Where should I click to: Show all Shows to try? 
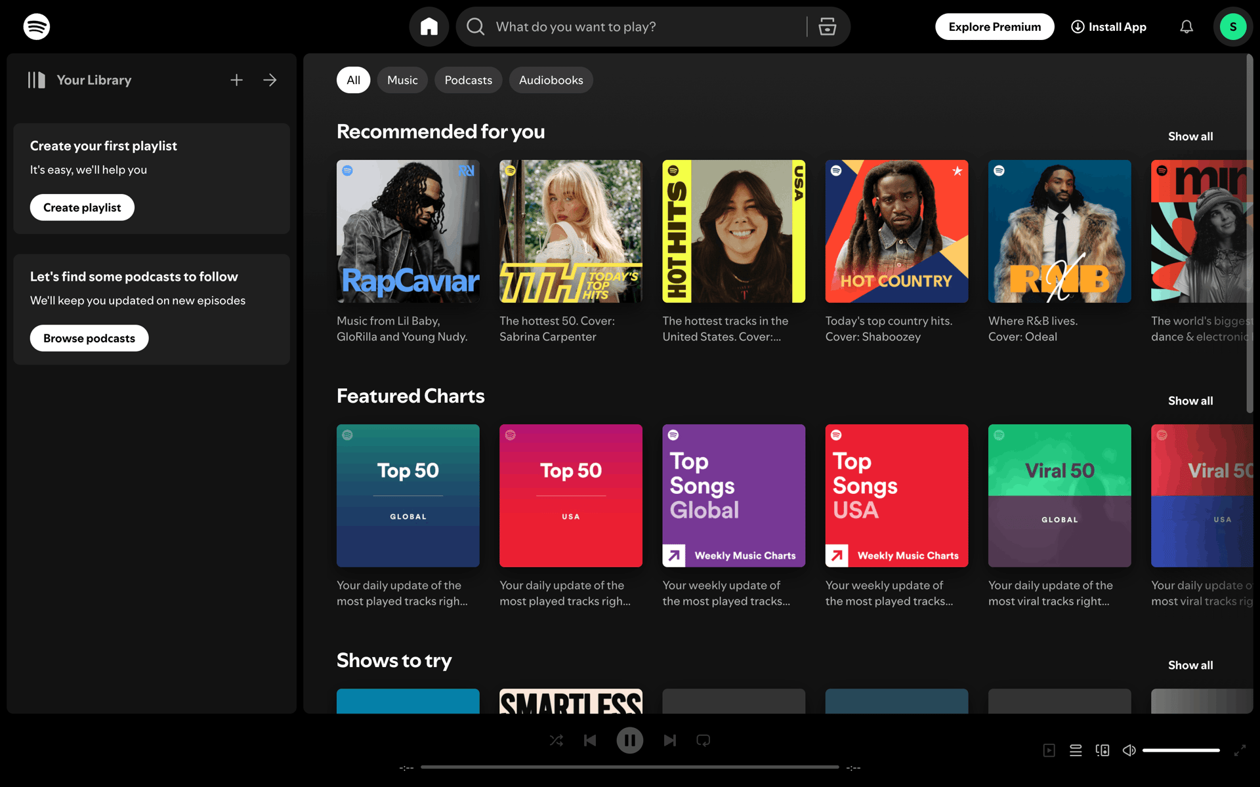click(1190, 665)
